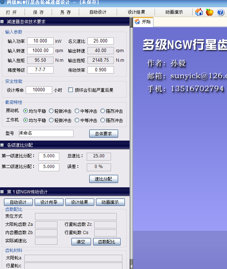Click the 误差 value field
The width and height of the screenshot is (227, 269).
99,167
